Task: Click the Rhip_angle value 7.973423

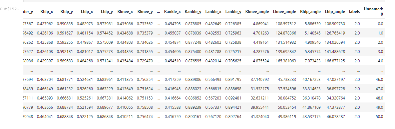Action: pyautogui.click(x=312, y=61)
